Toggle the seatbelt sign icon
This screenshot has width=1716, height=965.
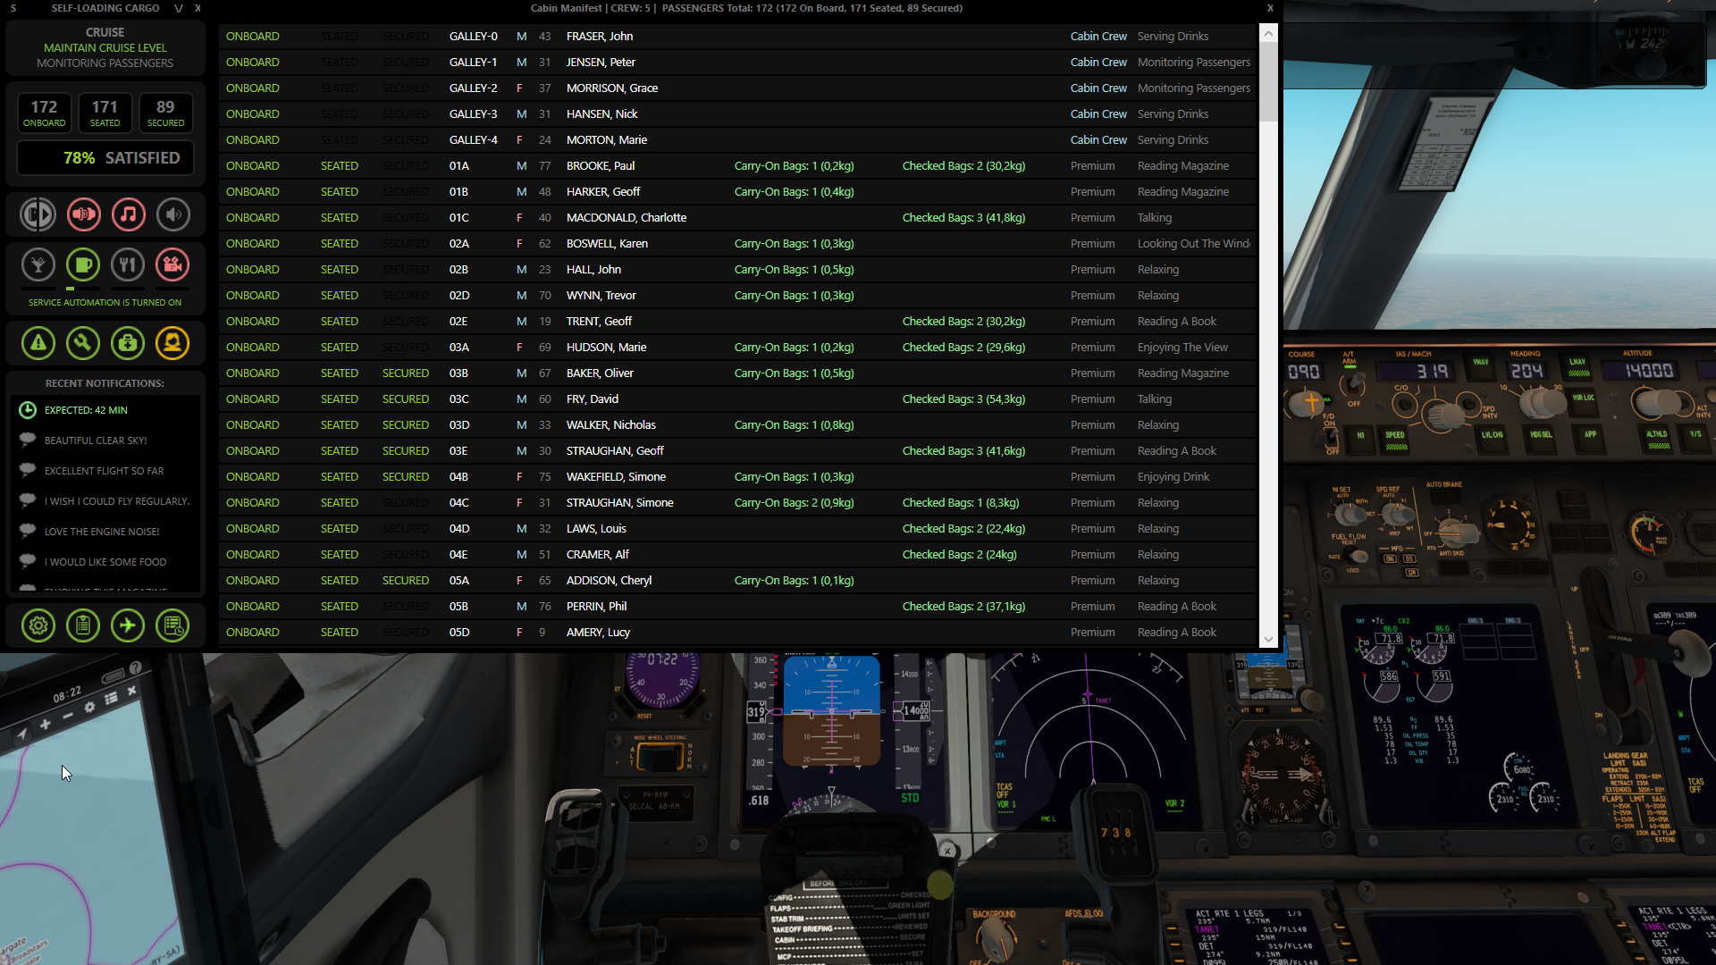[83, 214]
